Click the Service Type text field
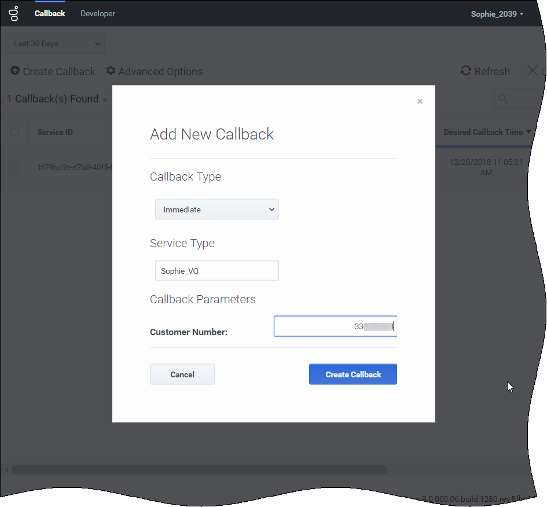The image size is (547, 507). pyautogui.click(x=217, y=271)
